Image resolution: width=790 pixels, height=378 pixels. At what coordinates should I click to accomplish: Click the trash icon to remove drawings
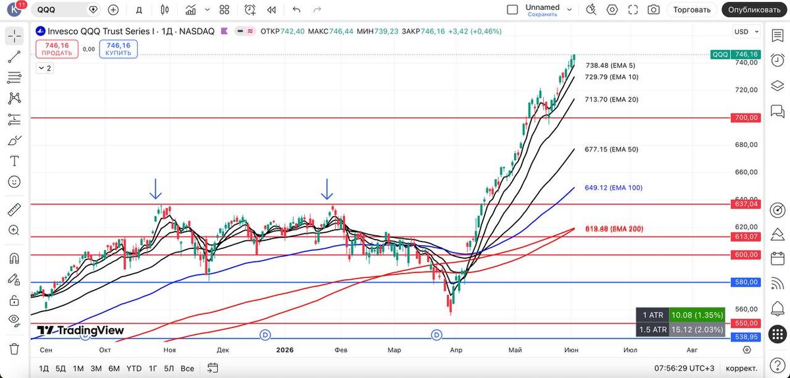pos(14,348)
